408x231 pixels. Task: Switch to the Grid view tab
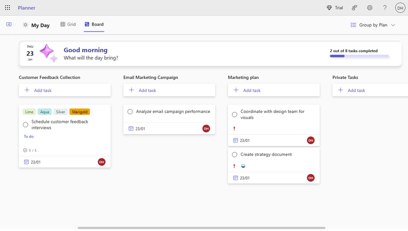(68, 24)
